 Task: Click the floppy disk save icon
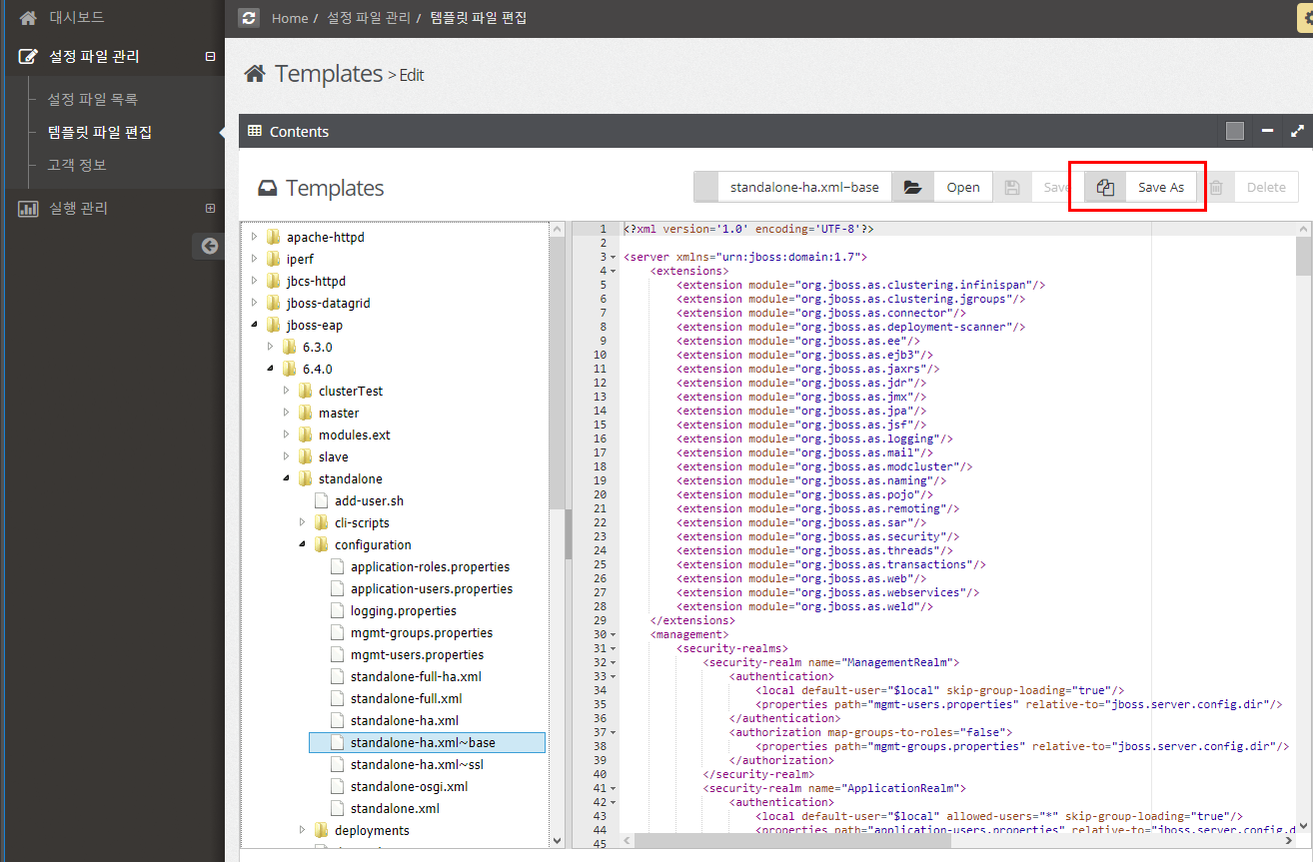(x=1012, y=187)
